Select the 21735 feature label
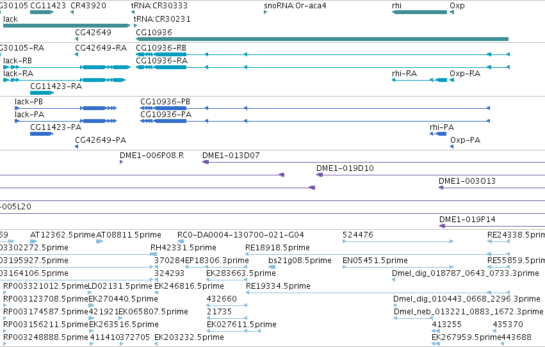 (x=219, y=312)
